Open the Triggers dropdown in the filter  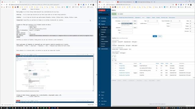click(192, 26)
